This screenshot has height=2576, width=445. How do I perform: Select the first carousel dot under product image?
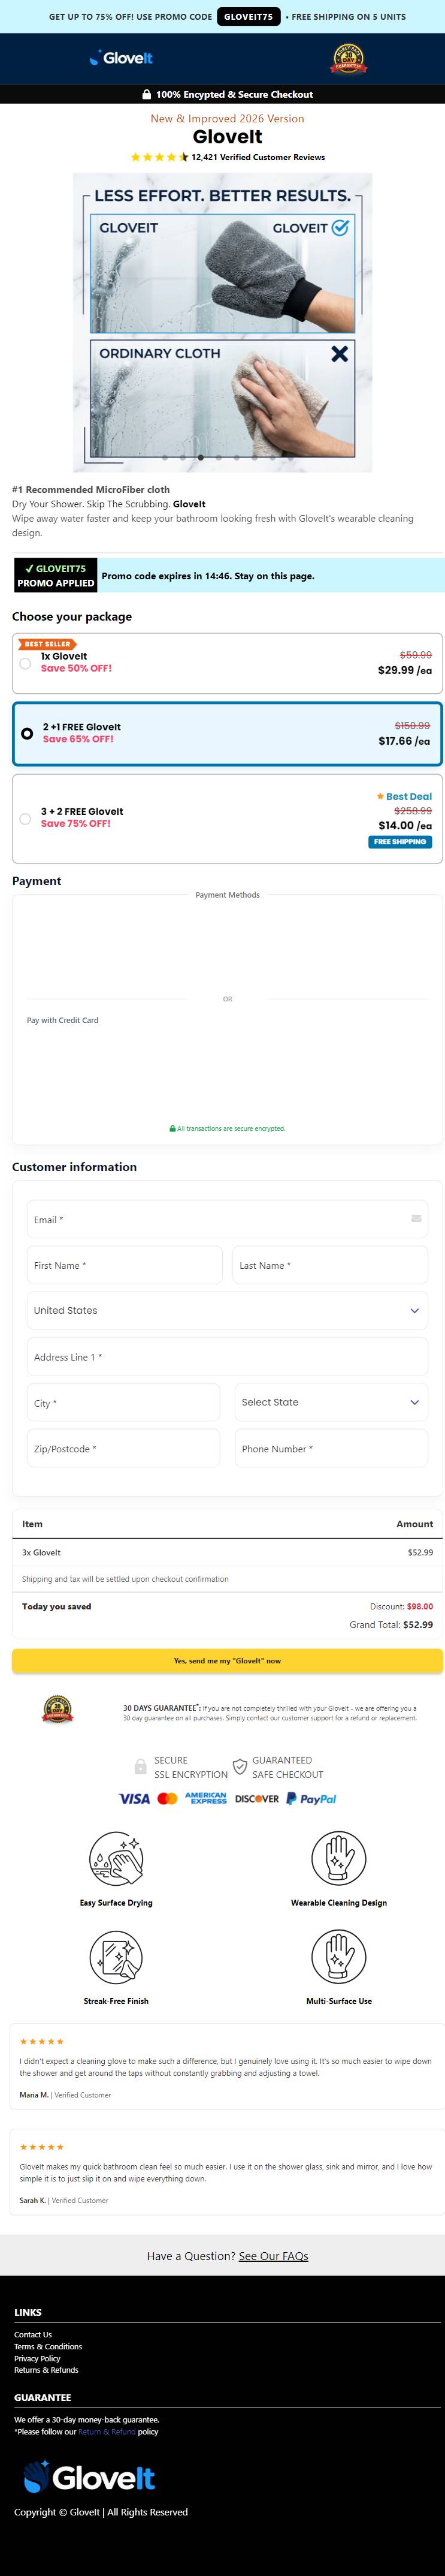coord(165,457)
